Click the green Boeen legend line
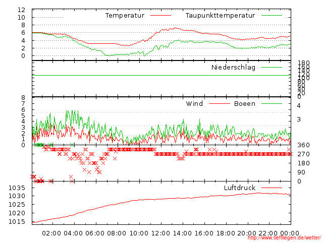The width and height of the screenshot is (323, 242). pos(272,103)
